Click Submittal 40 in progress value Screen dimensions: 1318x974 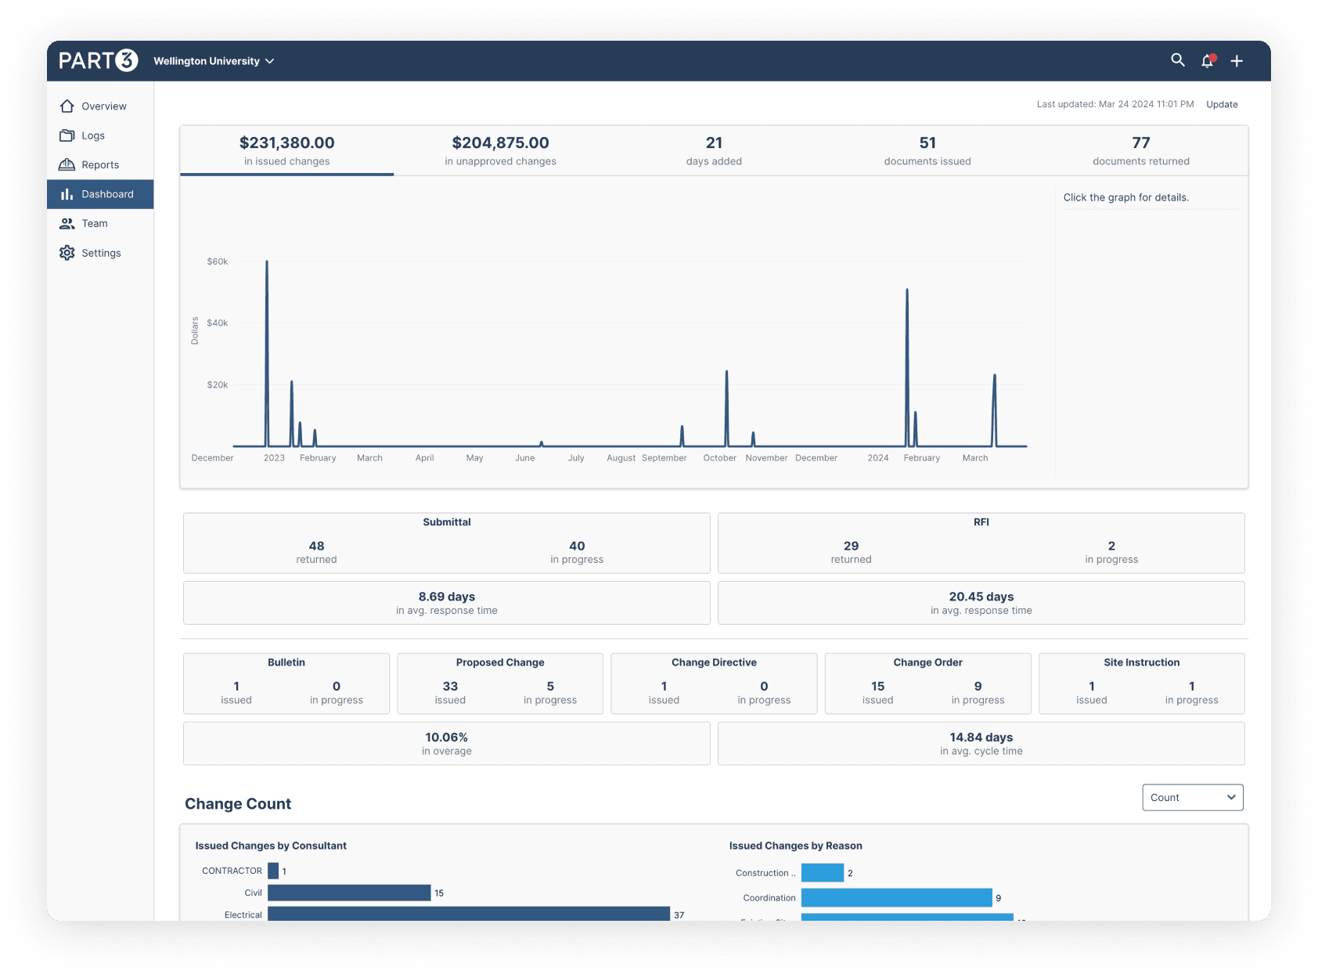577,546
